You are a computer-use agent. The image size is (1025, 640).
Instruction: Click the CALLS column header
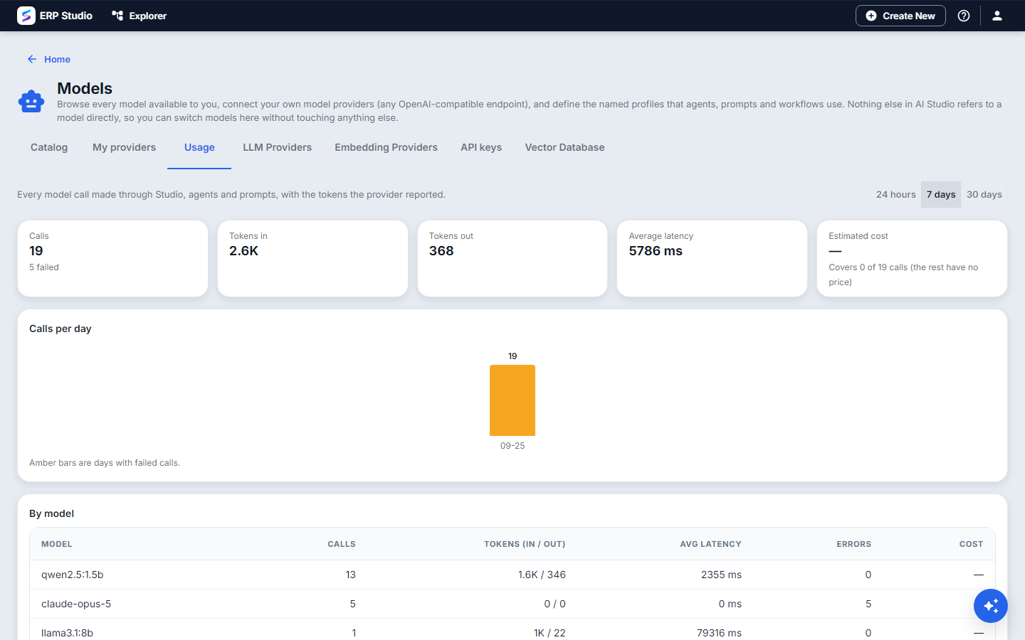coord(342,544)
